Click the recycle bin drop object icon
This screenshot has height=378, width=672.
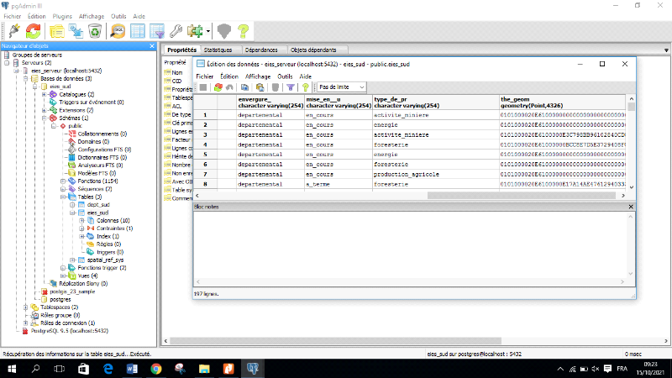pos(95,31)
